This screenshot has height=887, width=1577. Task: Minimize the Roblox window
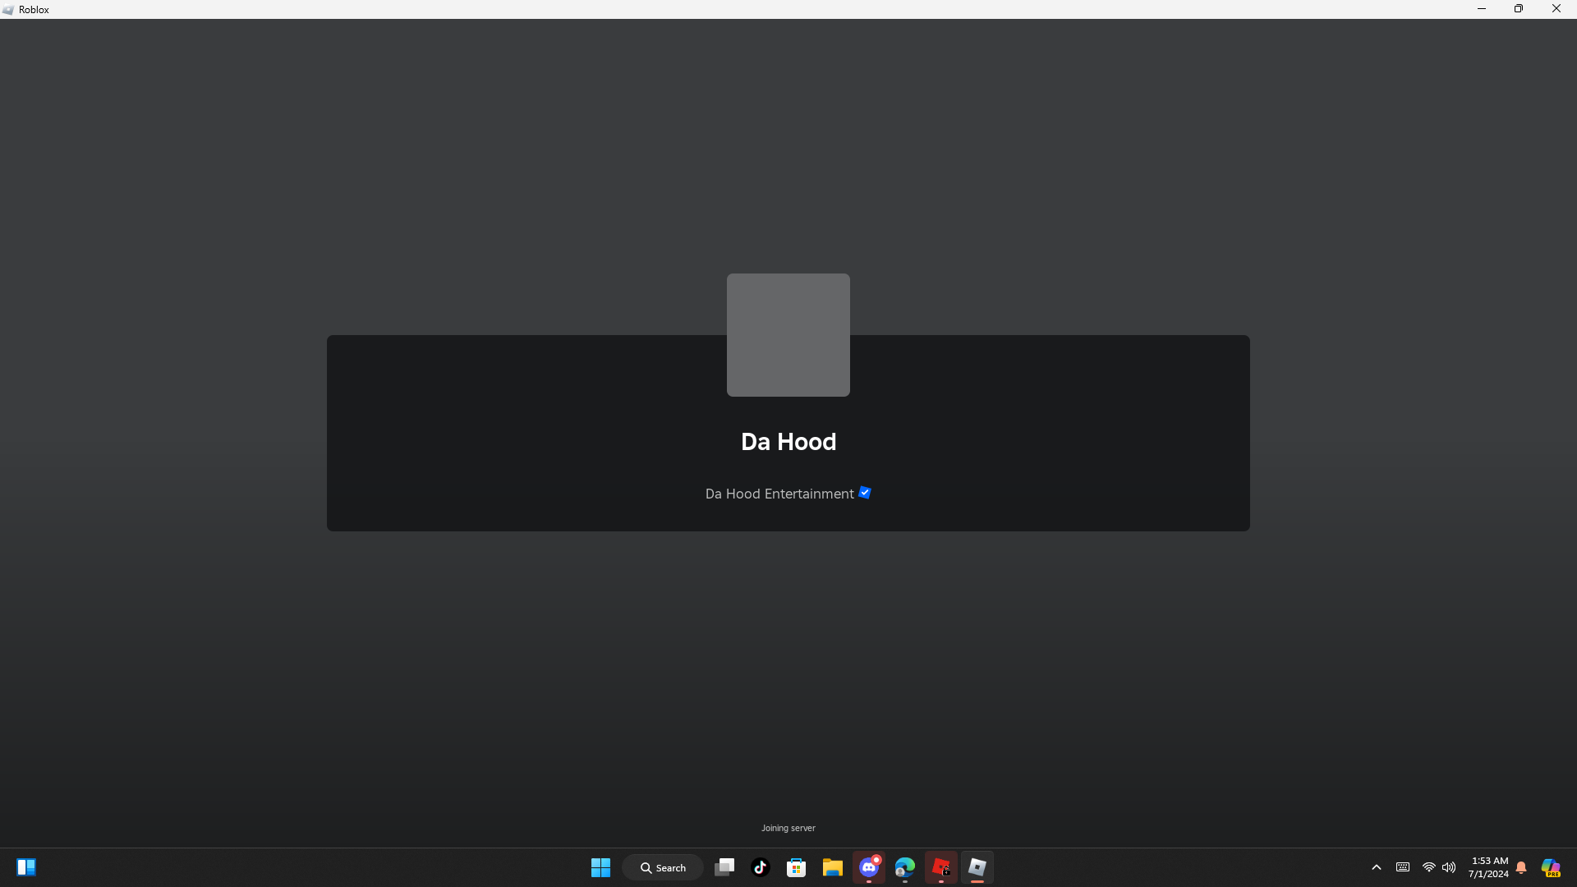(x=1482, y=9)
